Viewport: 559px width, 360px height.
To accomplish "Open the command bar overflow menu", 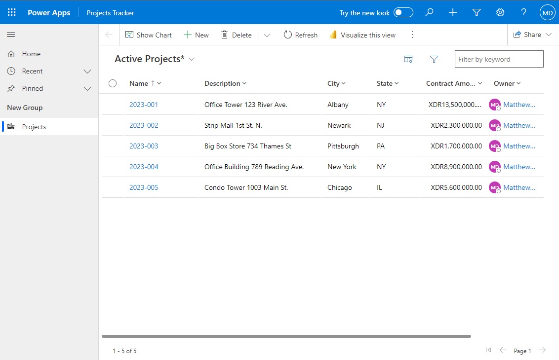I will pyautogui.click(x=412, y=35).
